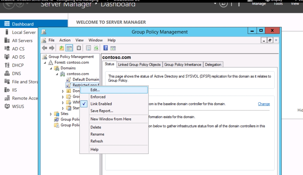Click the Export List toolbar icon
Image resolution: width=303 pixels, height=175 pixels.
pos(88,48)
